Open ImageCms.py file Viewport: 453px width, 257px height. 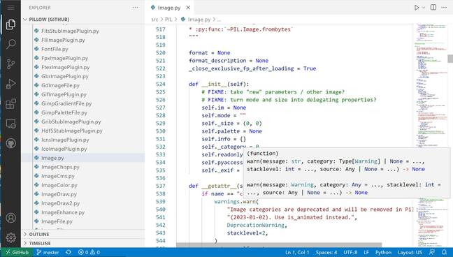click(x=58, y=176)
